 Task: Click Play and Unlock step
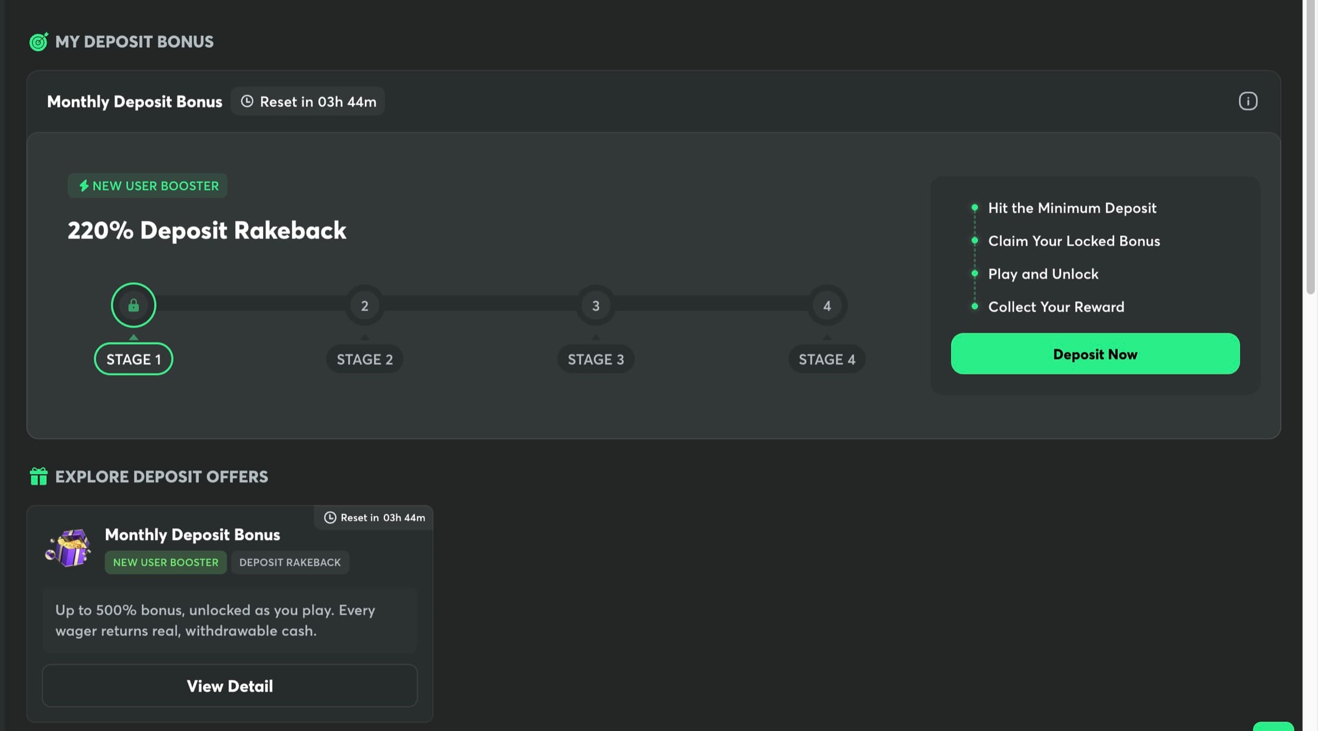click(x=1043, y=274)
